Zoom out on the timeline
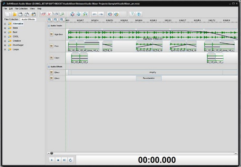The width and height of the screenshot is (241, 167). 56,20
